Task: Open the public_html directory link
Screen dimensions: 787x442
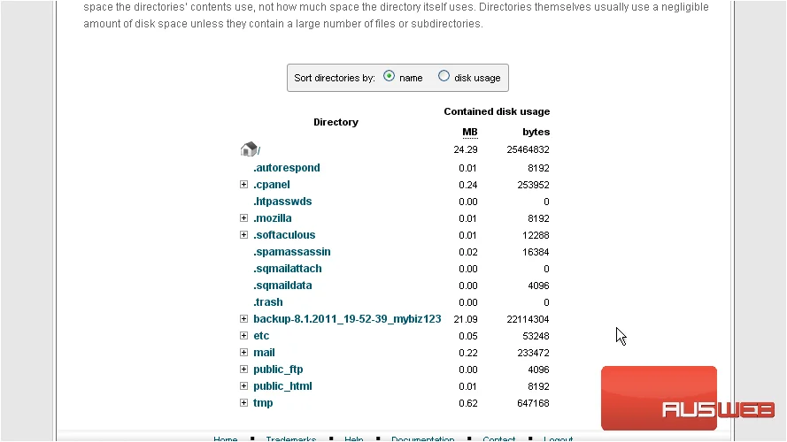Action: (282, 386)
